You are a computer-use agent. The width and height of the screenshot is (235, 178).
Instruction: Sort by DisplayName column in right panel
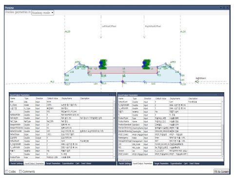[178, 98]
